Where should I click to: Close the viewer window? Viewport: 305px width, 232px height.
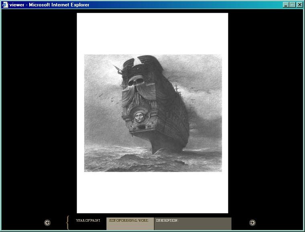pyautogui.click(x=299, y=5)
